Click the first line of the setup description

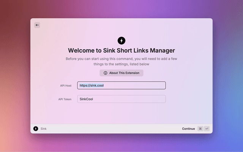(x=121, y=59)
